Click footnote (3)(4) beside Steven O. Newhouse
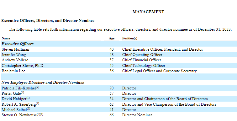The image size is (237, 121). tap(40, 114)
